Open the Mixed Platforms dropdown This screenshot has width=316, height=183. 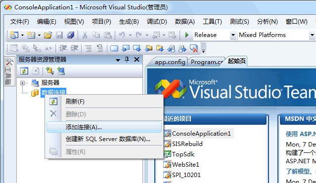pyautogui.click(x=312, y=35)
